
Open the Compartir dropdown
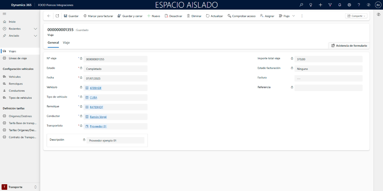click(x=356, y=16)
